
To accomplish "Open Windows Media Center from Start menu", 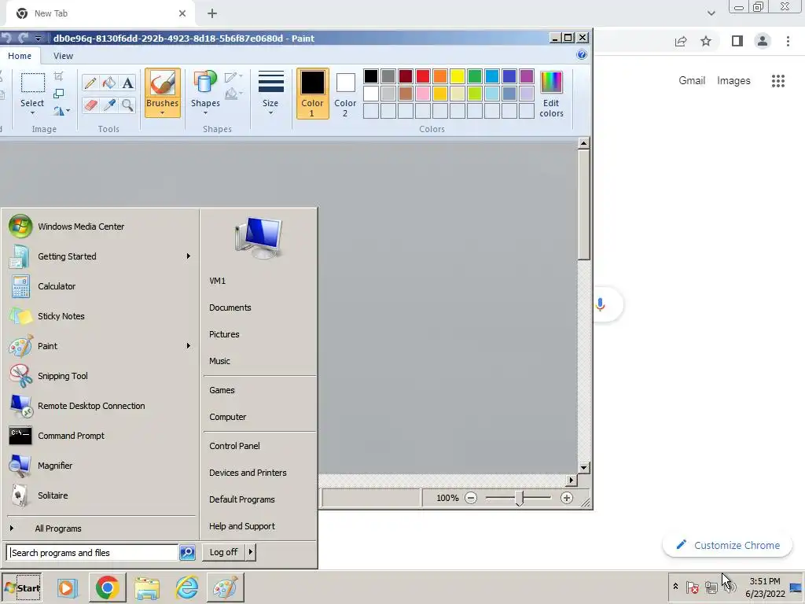I will coord(101,226).
